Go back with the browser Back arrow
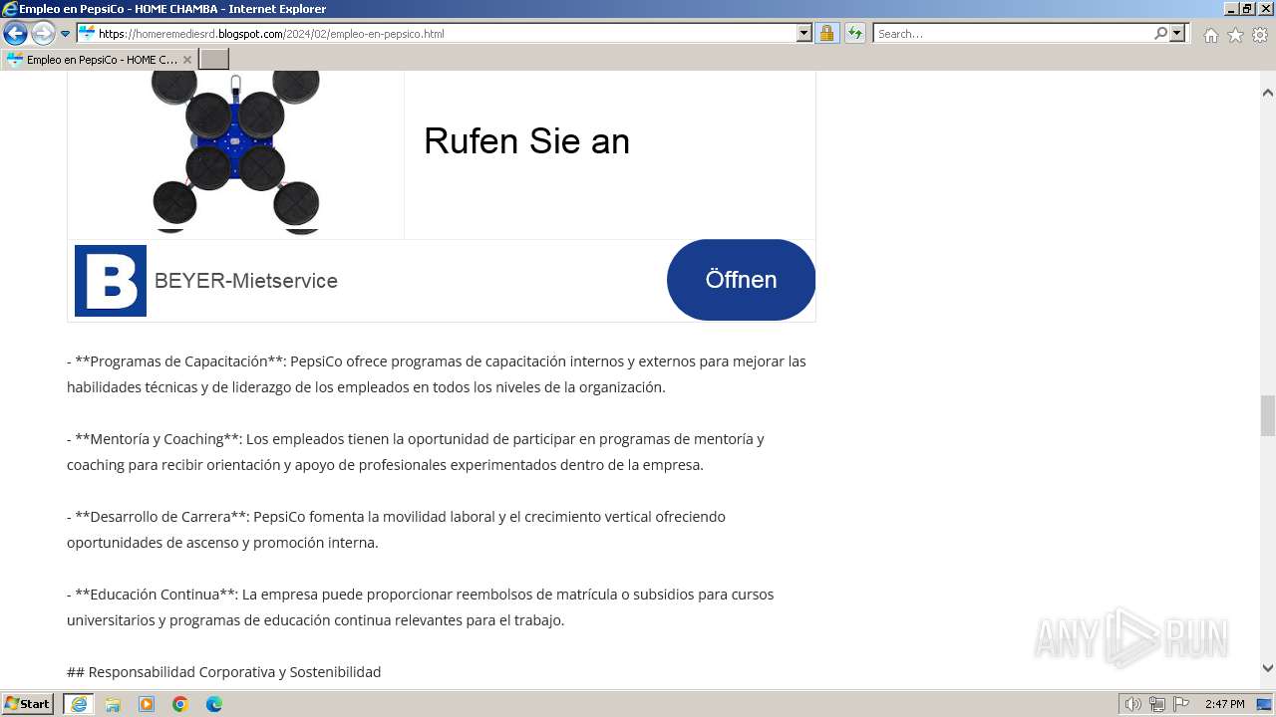This screenshot has width=1276, height=717. tap(15, 34)
